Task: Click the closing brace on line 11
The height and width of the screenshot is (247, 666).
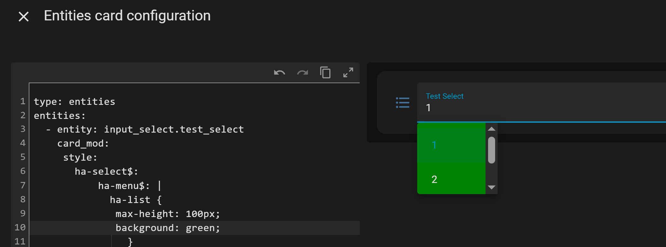Action: 130,242
